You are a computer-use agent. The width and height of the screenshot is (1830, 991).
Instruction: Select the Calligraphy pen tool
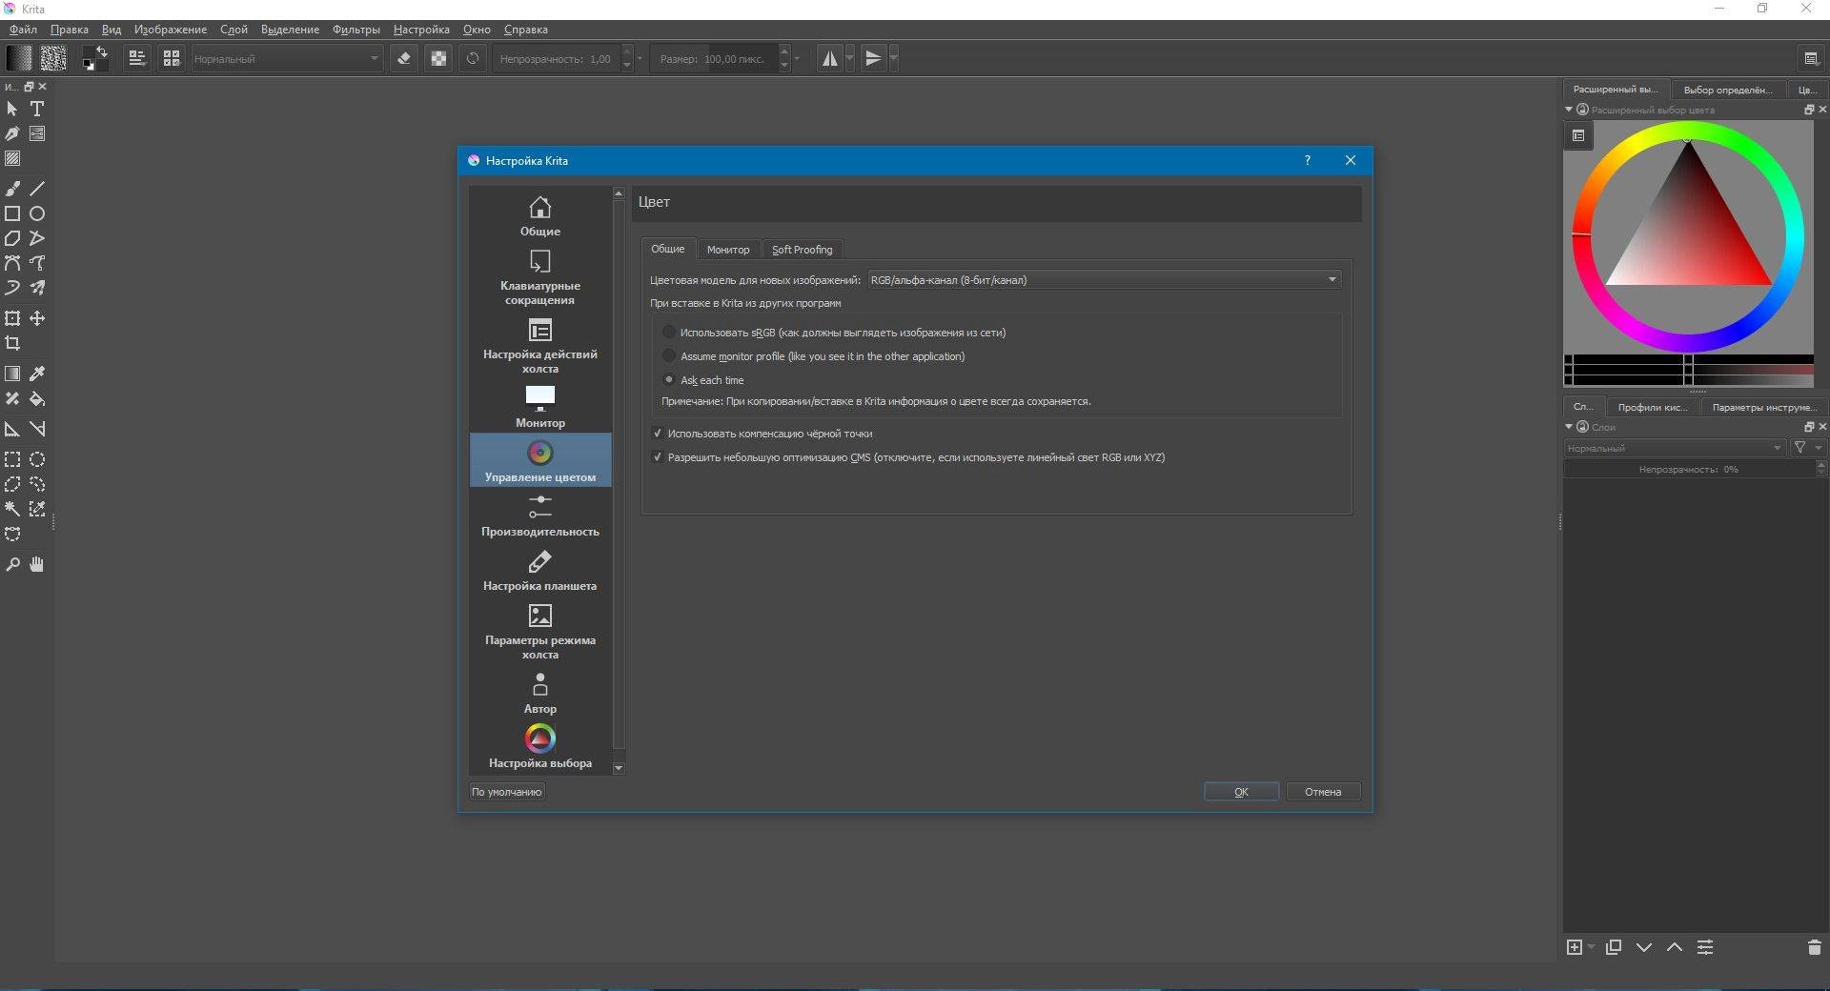pos(12,133)
